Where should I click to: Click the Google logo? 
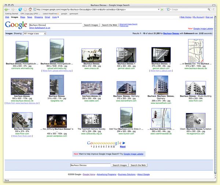click(x=16, y=25)
